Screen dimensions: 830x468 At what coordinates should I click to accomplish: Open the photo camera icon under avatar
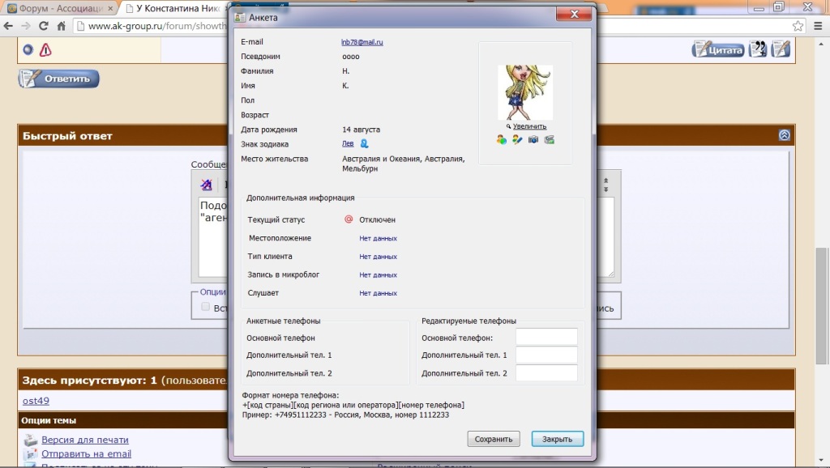pyautogui.click(x=533, y=140)
